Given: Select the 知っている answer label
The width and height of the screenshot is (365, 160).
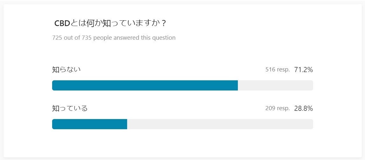Looking at the screenshot, I should point(70,108).
